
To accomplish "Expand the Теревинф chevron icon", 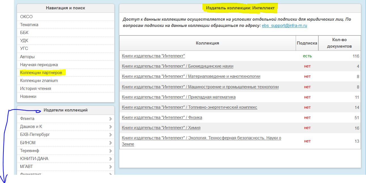I will (110, 151).
